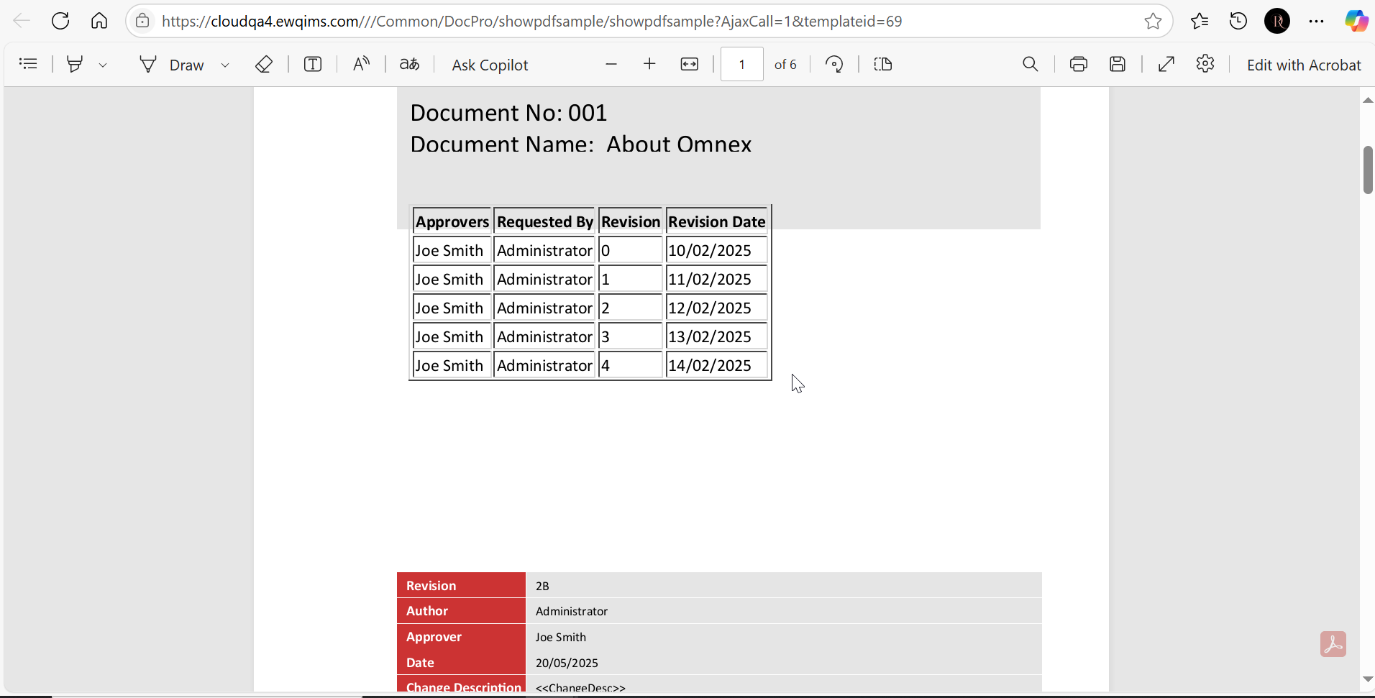
Task: Click the Requested By column header
Action: [x=545, y=221]
